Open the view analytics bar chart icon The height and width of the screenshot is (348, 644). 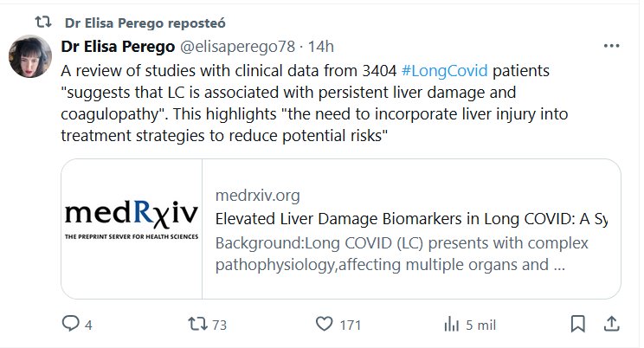tap(451, 325)
